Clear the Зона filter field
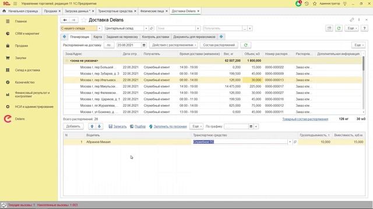 [x=198, y=28]
